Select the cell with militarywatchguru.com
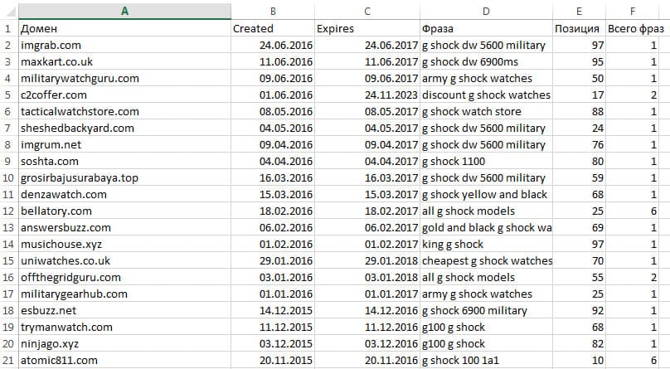 coord(124,79)
